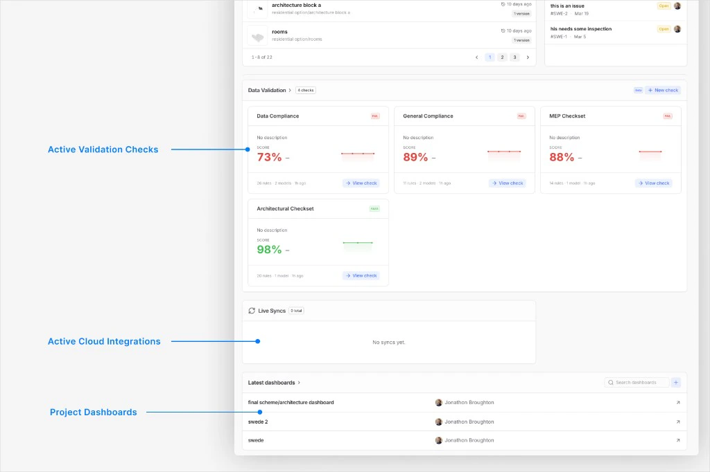
Task: Click the Architectural Checkset score trend chart
Action: [x=358, y=246]
